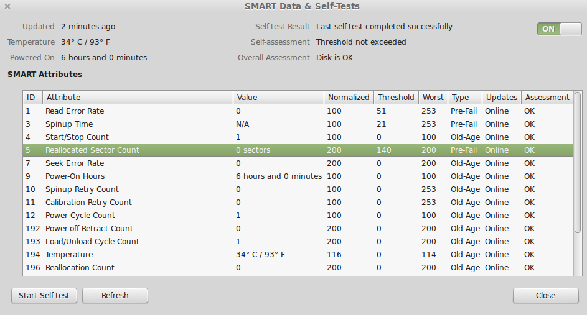Click worst value 114
This screenshot has height=315, width=587.
429,255
